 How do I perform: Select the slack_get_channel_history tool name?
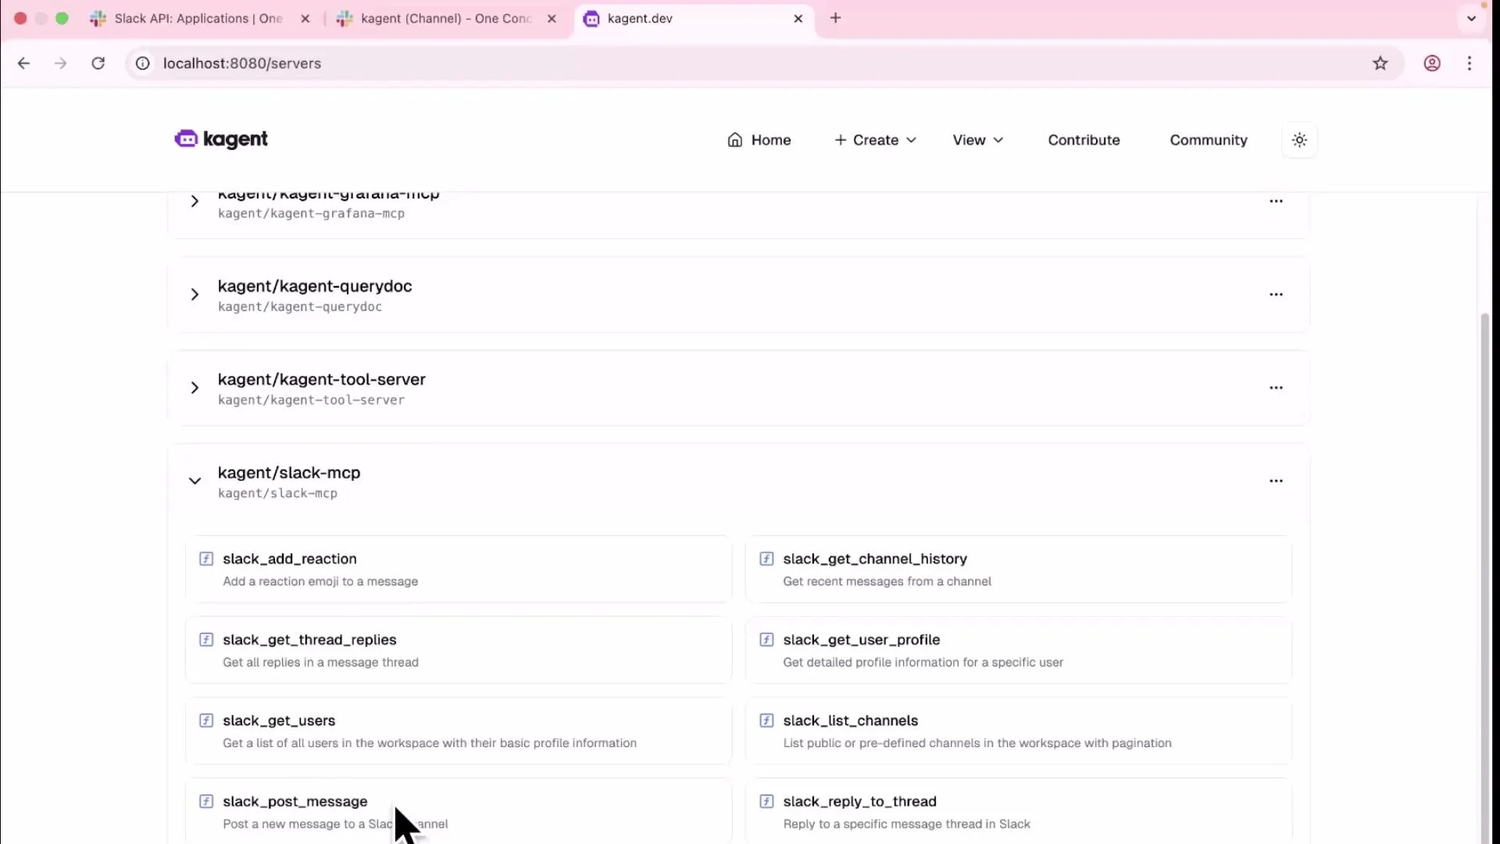click(875, 559)
